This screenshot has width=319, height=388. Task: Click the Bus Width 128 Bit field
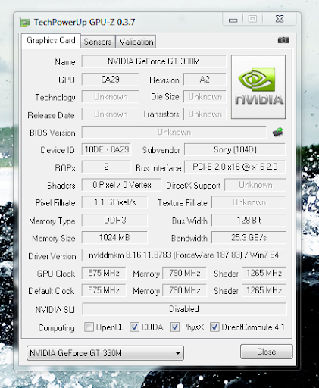(x=249, y=221)
